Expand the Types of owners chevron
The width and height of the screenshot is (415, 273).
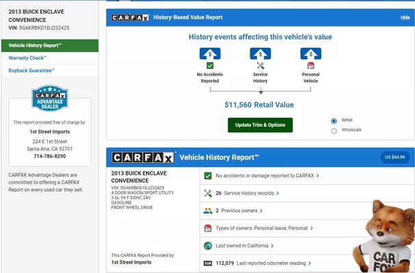(x=312, y=228)
